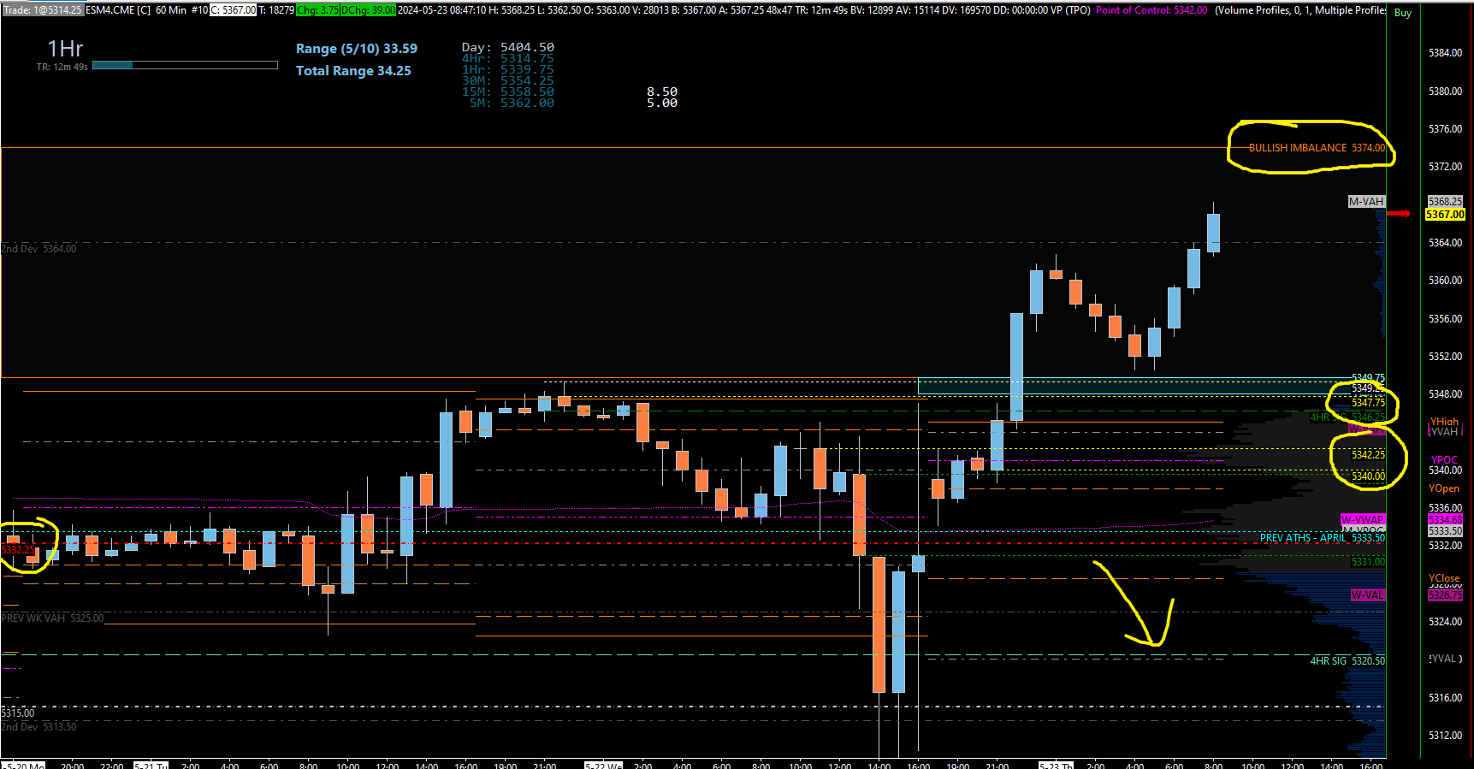This screenshot has width=1474, height=769.
Task: Click the 1Hr timeframe title
Action: 65,49
